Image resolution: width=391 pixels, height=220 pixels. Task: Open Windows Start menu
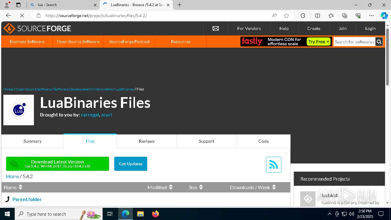[7, 214]
